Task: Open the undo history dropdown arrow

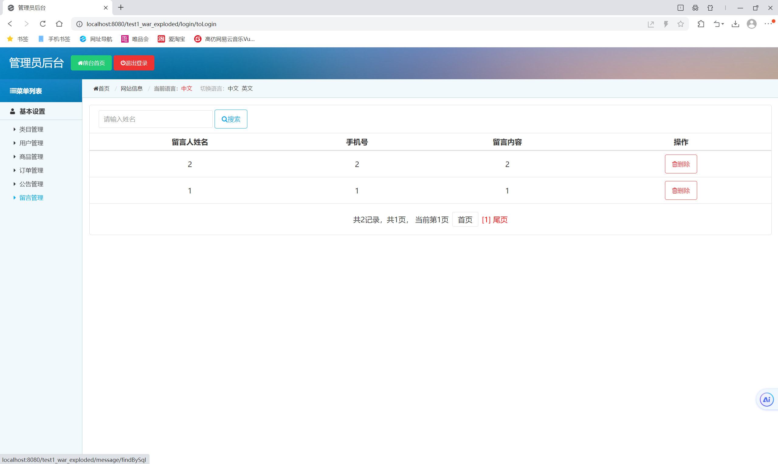Action: coord(723,24)
